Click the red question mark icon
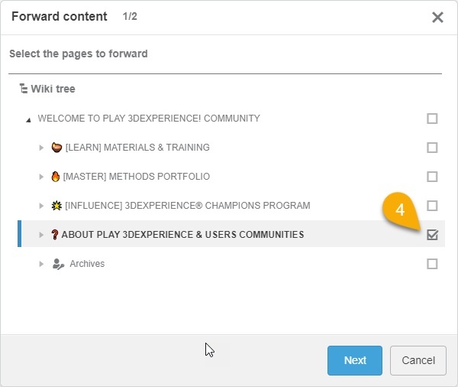The height and width of the screenshot is (387, 458). click(55, 235)
